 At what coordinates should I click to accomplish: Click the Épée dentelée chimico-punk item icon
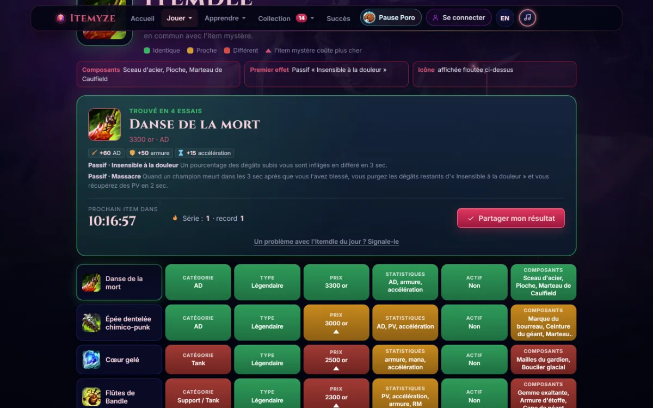tap(91, 323)
